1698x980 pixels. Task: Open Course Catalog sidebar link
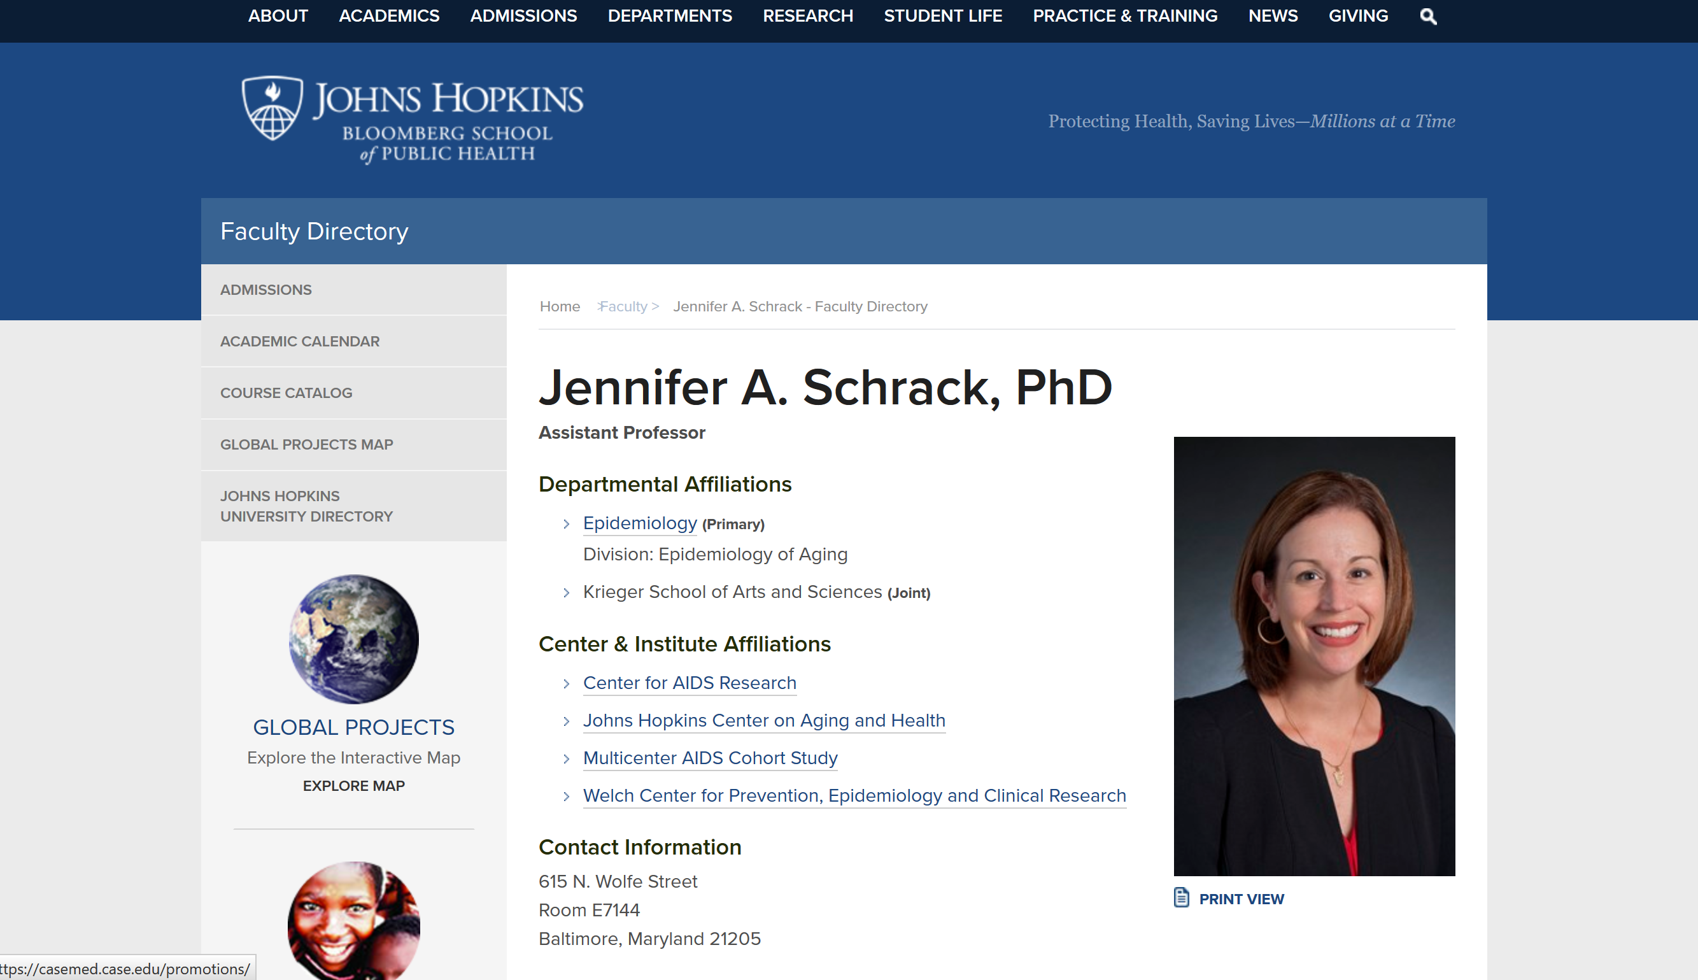353,393
